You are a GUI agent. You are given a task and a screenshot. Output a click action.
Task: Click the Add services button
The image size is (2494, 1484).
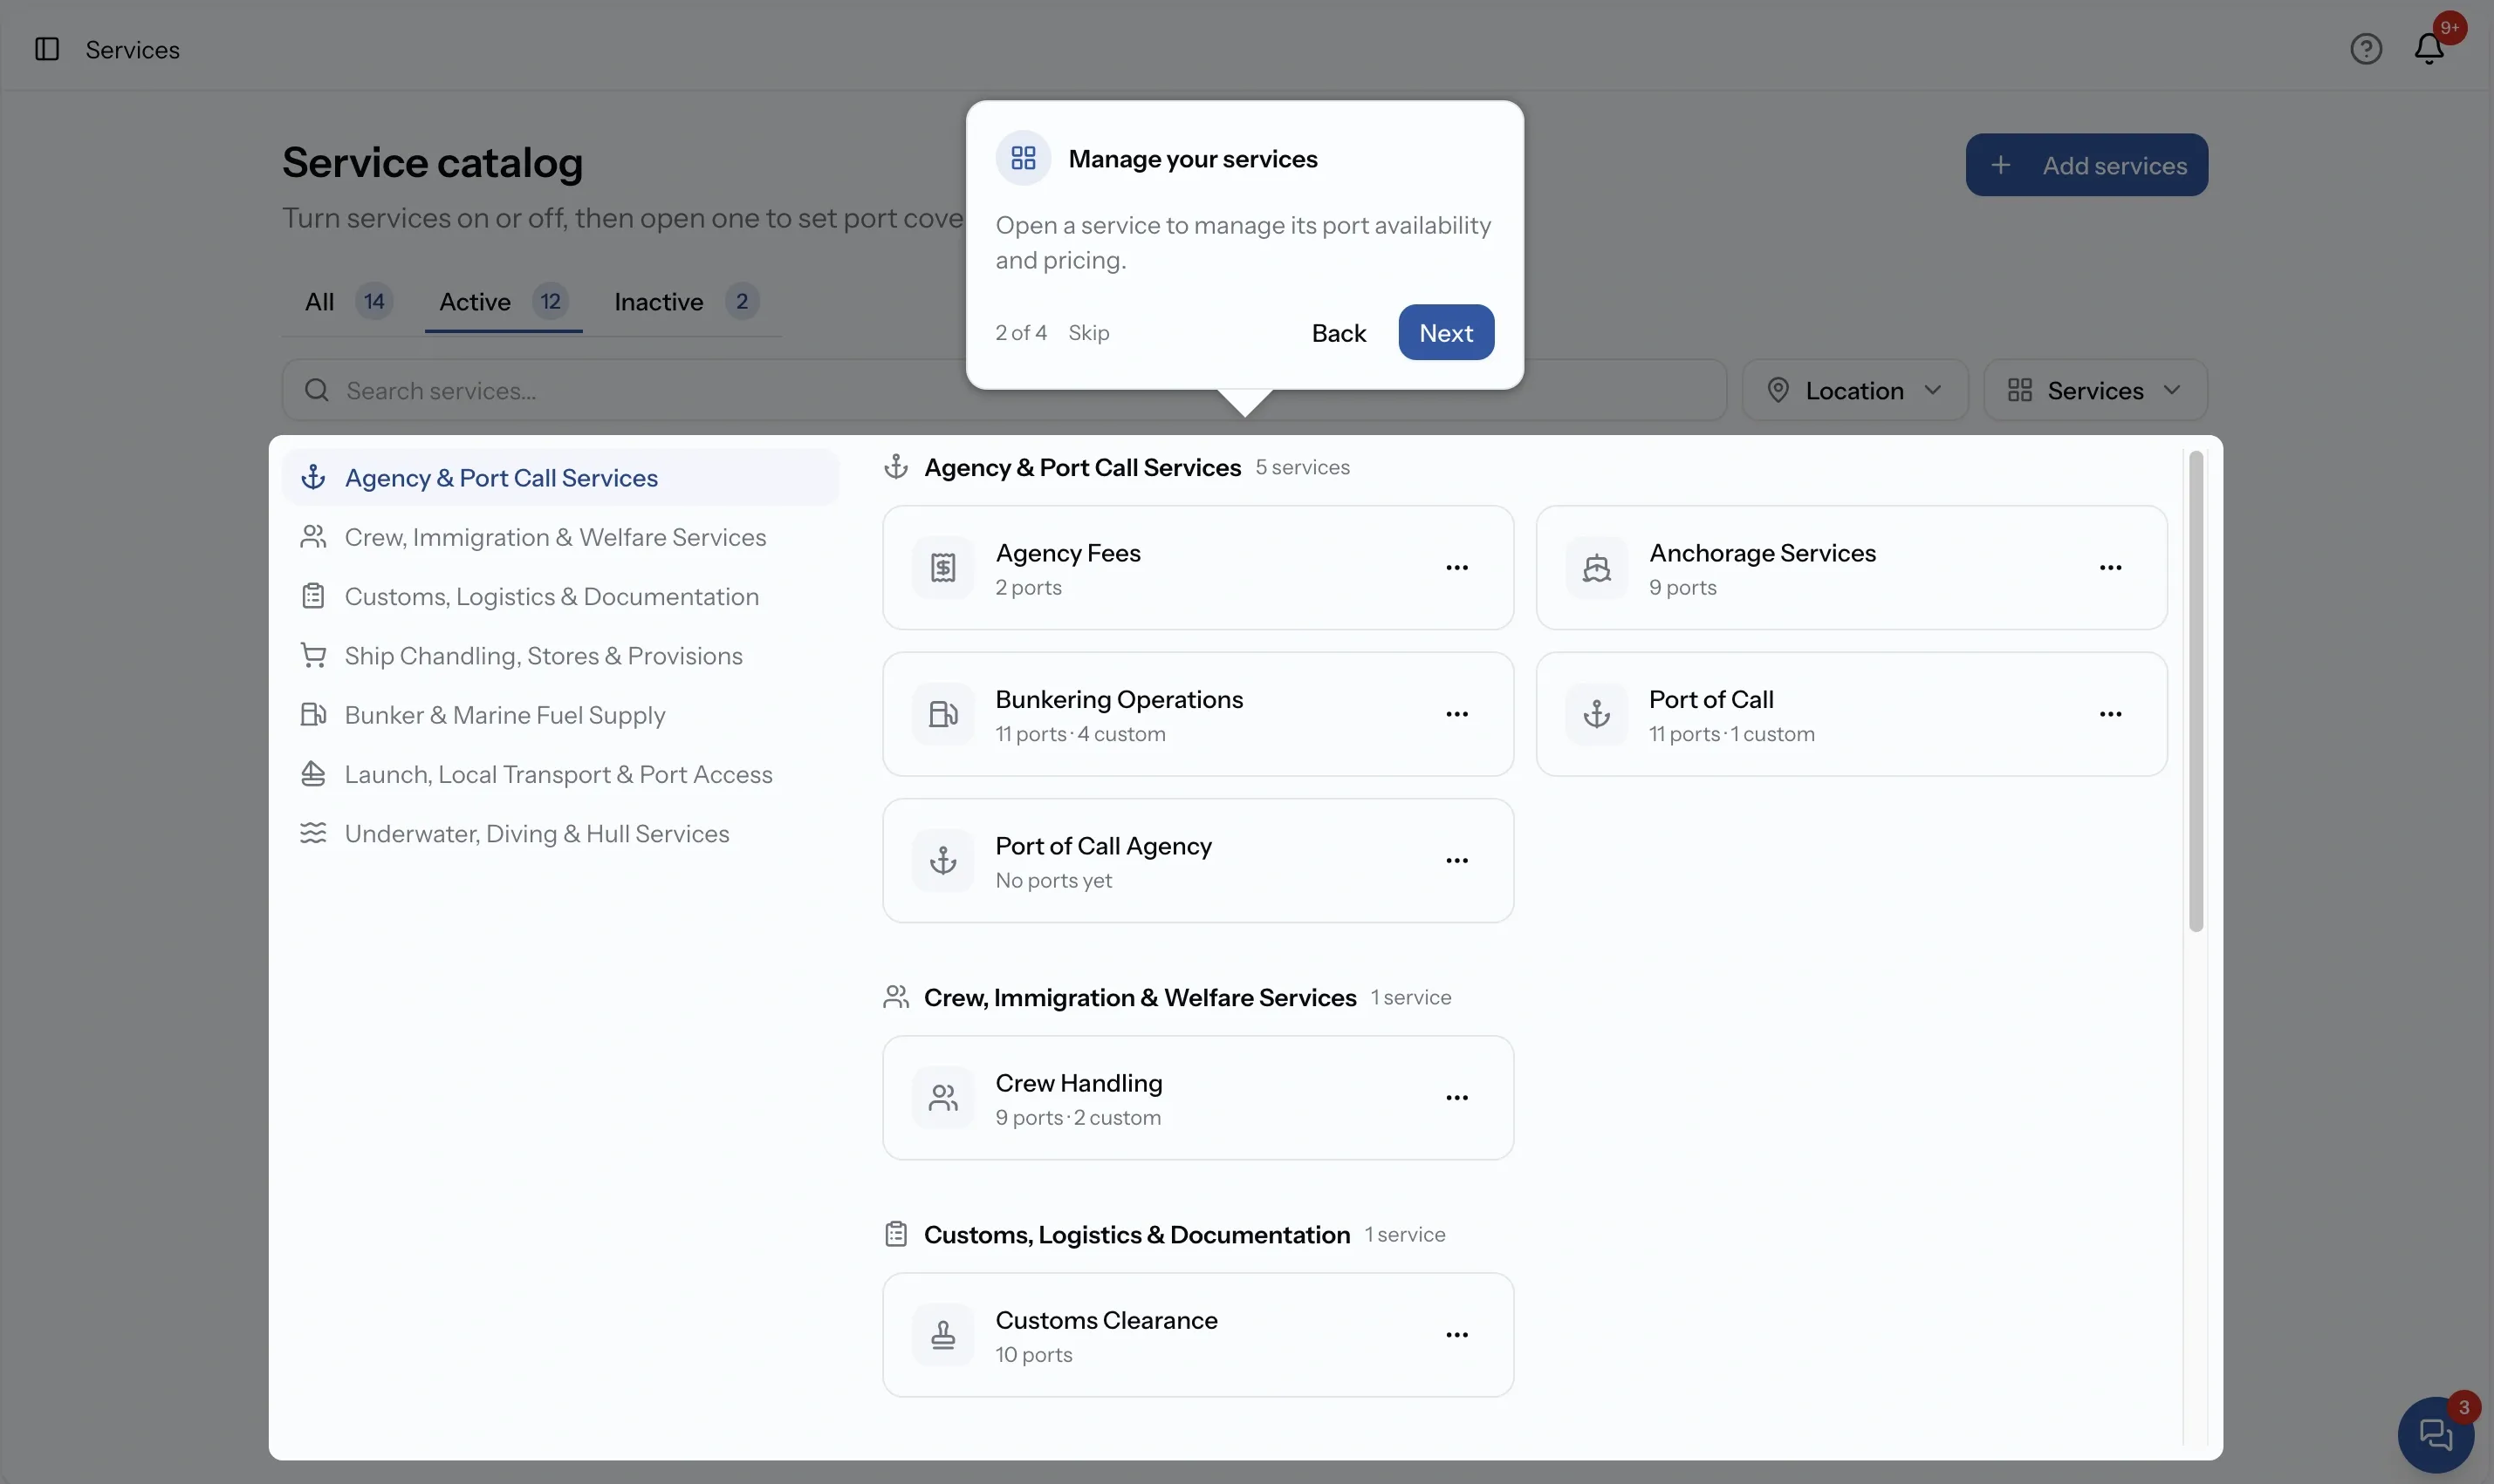coord(2086,165)
